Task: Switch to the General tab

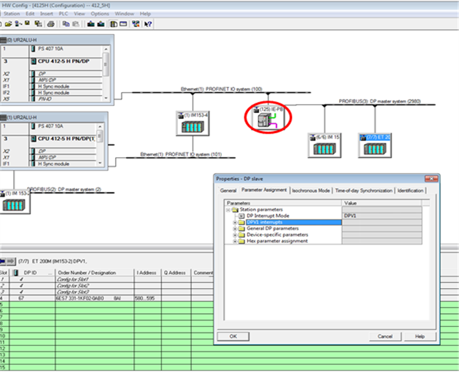Action: (x=228, y=191)
